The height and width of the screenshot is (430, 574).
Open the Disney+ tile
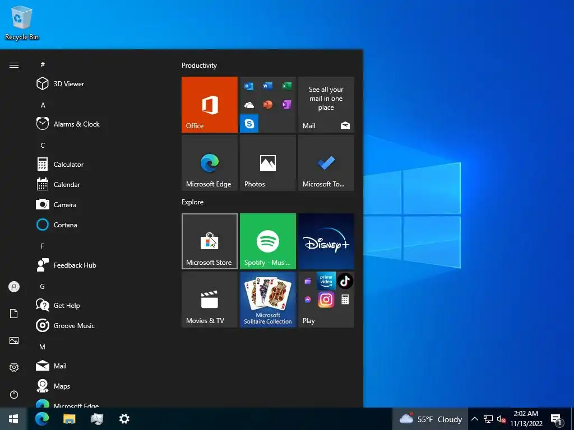click(326, 241)
